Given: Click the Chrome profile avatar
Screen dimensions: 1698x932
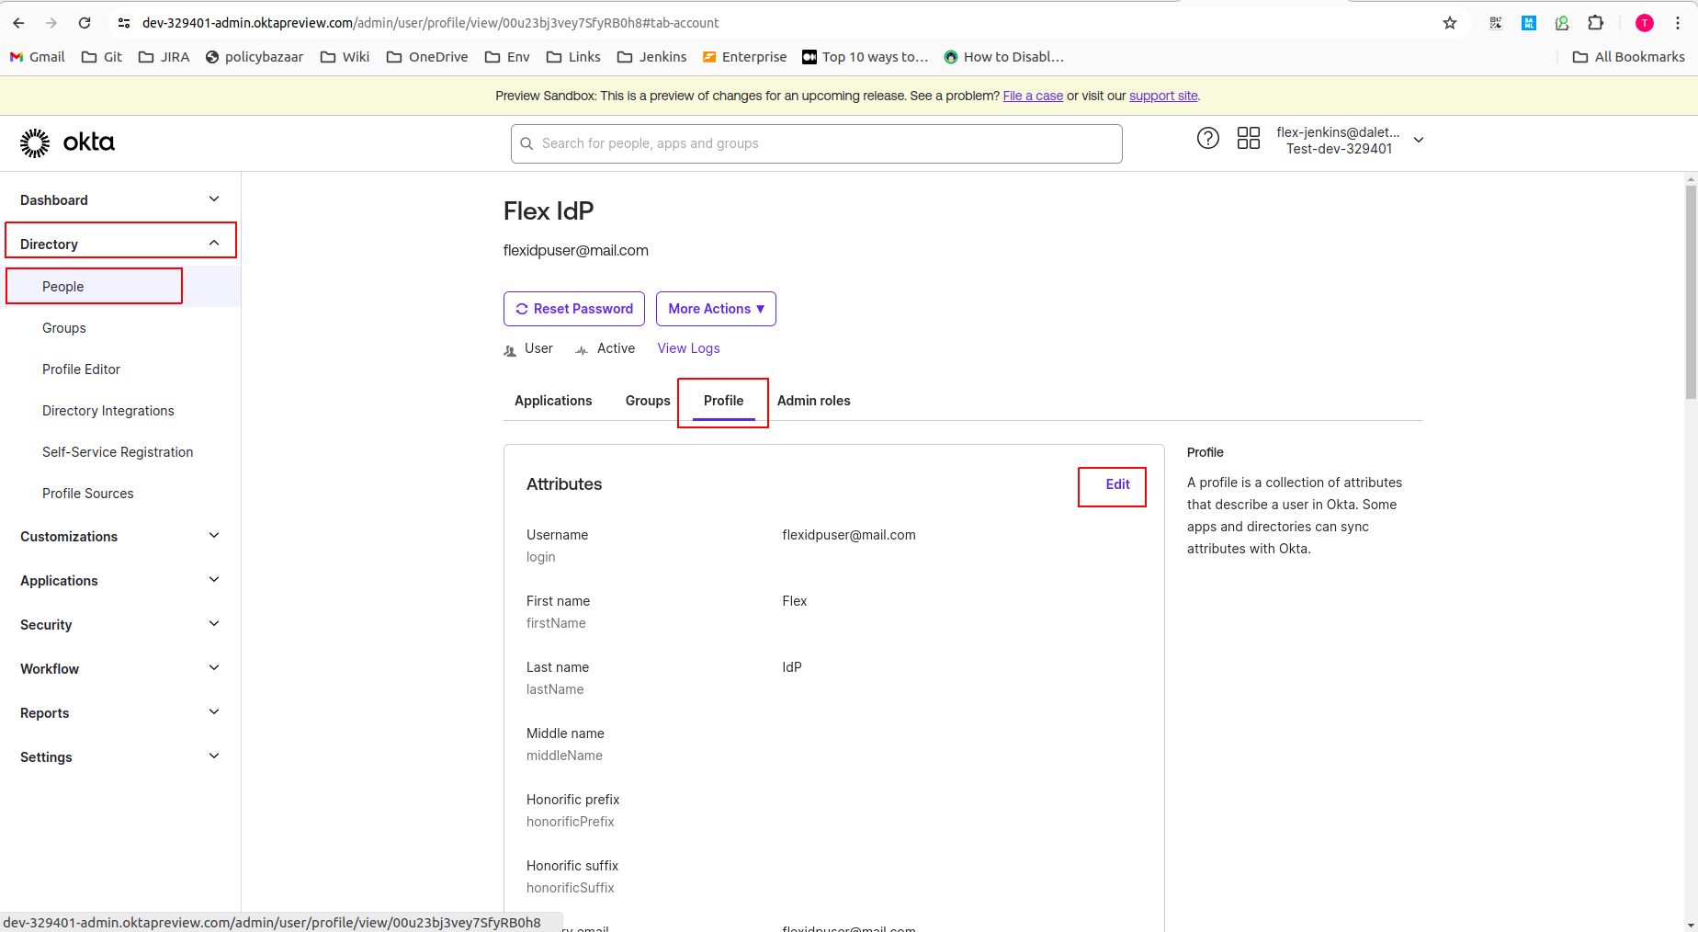Looking at the screenshot, I should click(1645, 23).
